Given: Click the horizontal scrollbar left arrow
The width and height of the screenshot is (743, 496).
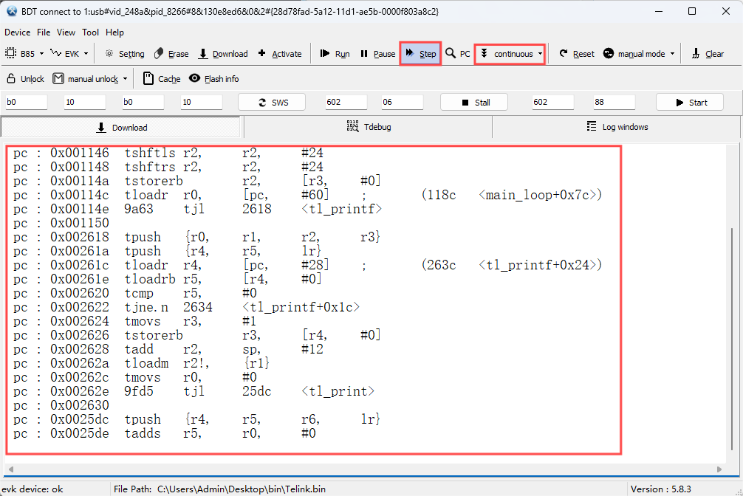Looking at the screenshot, I should 11,469.
